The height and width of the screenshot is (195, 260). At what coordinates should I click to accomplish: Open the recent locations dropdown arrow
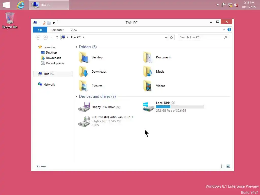coord(52,37)
